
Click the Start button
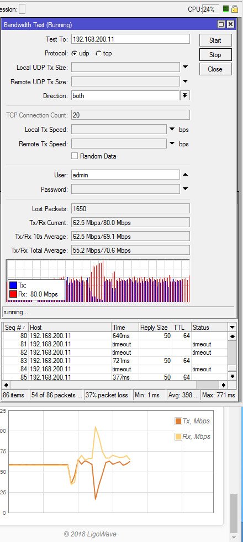pyautogui.click(x=215, y=40)
